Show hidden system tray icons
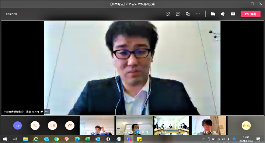Viewport: 265px width, 143px height. click(x=204, y=139)
